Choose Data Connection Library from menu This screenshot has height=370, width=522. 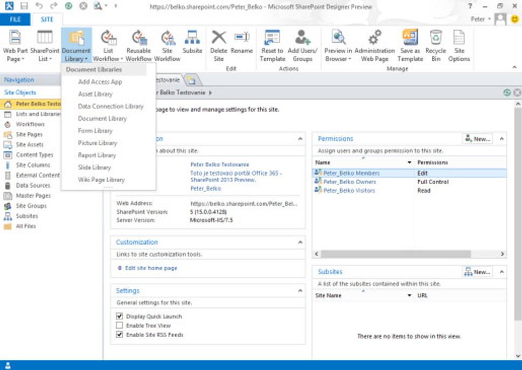click(x=110, y=107)
